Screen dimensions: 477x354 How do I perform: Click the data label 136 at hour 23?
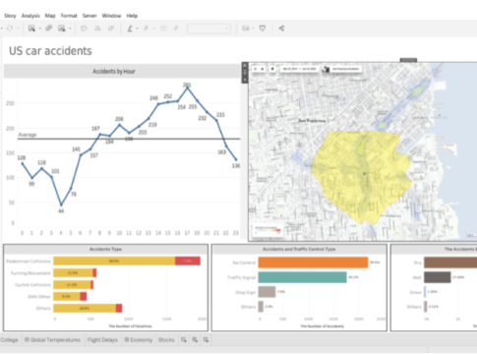(x=236, y=166)
